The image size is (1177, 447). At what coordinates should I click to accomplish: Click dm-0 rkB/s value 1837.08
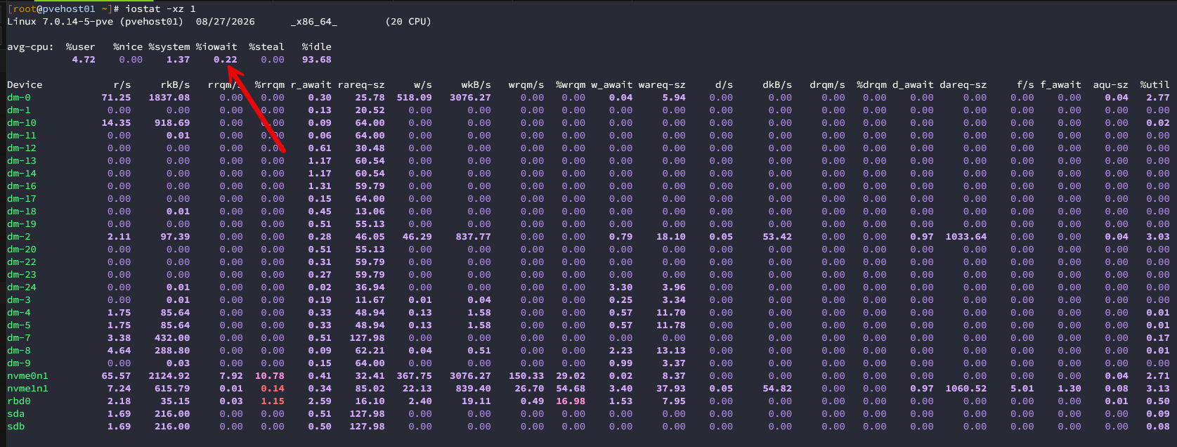tap(169, 98)
